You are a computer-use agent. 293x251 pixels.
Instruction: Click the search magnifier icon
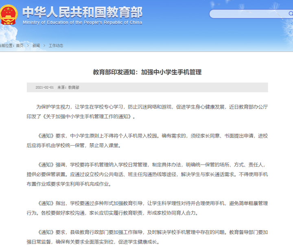[x=291, y=14]
